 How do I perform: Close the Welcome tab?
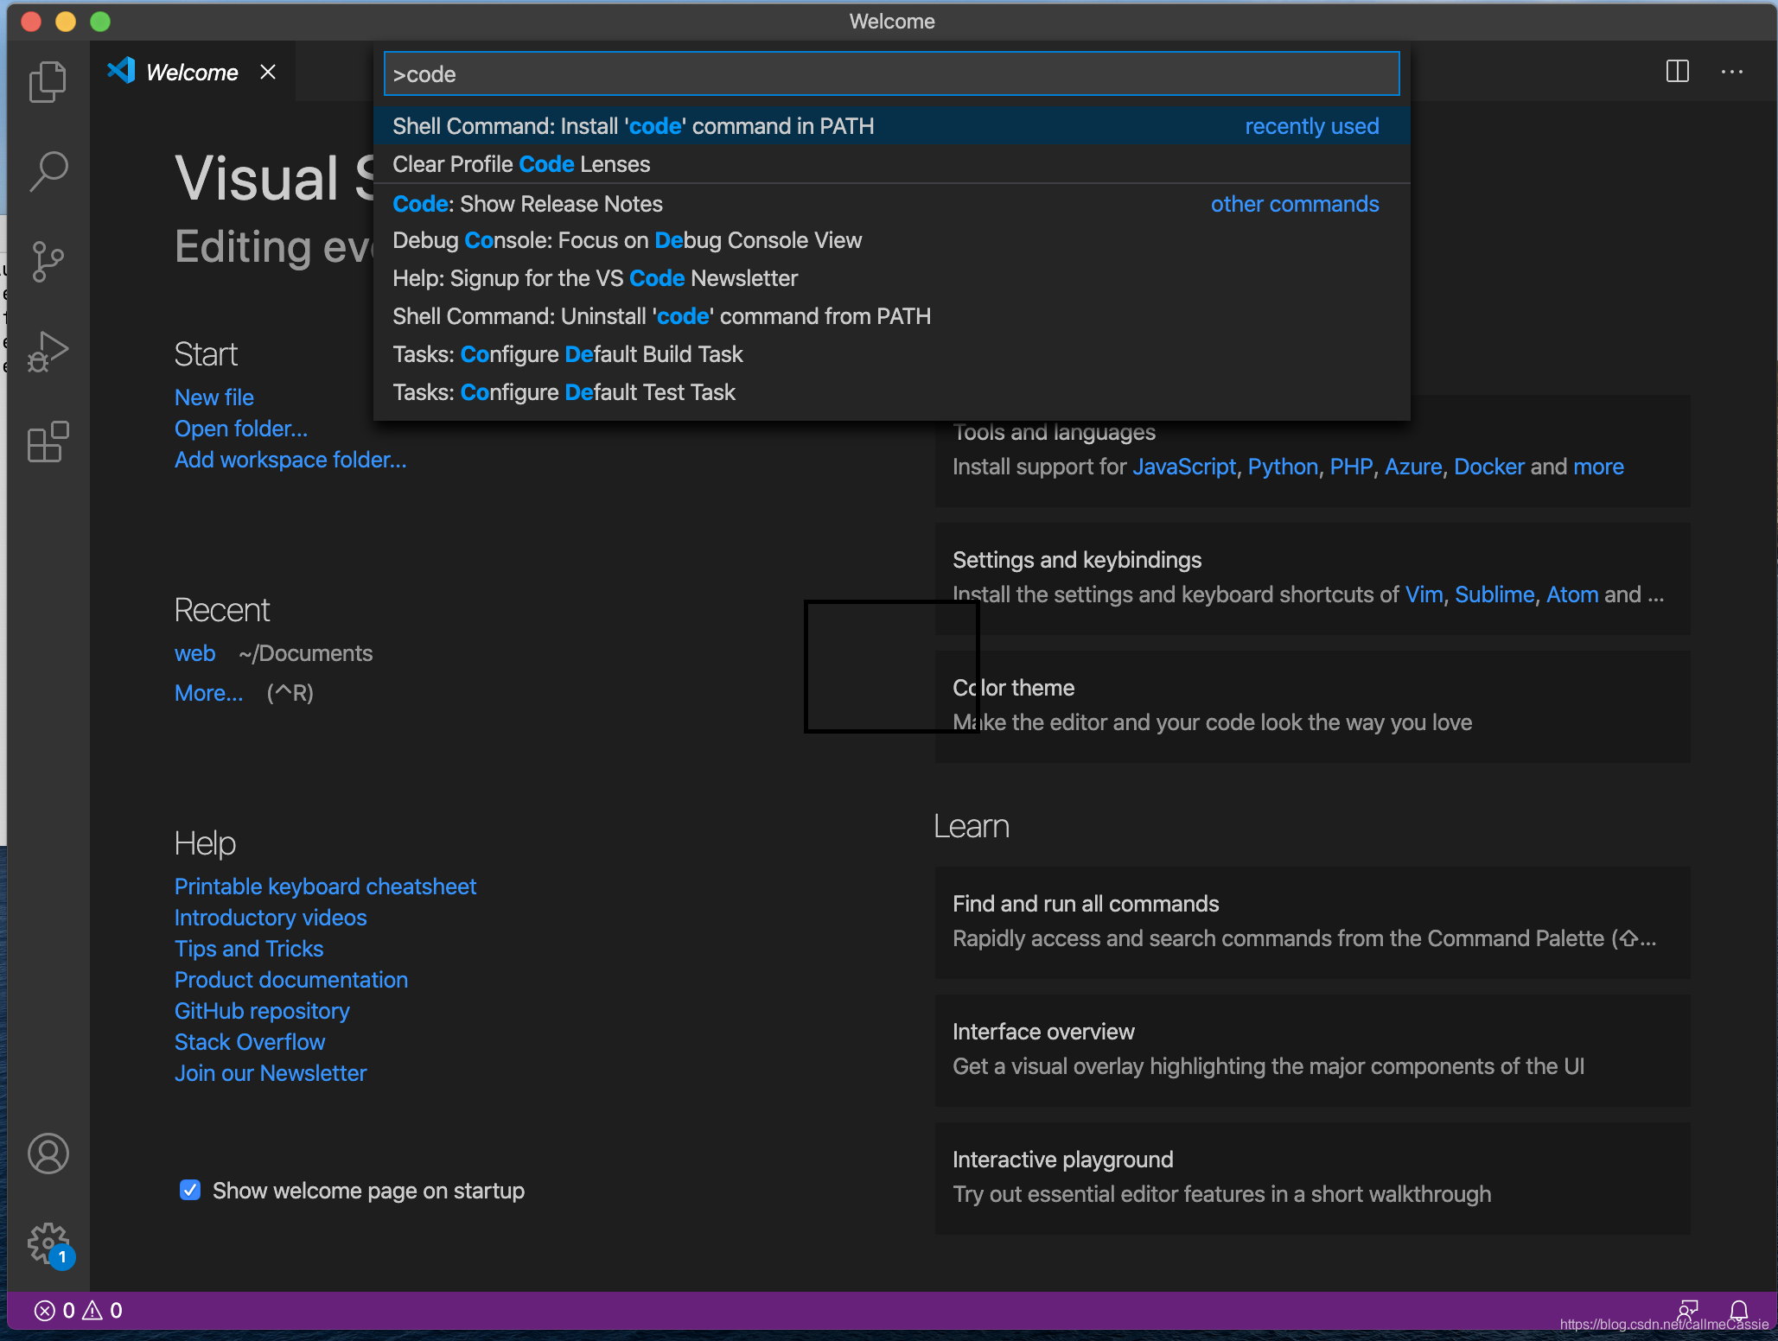click(268, 72)
